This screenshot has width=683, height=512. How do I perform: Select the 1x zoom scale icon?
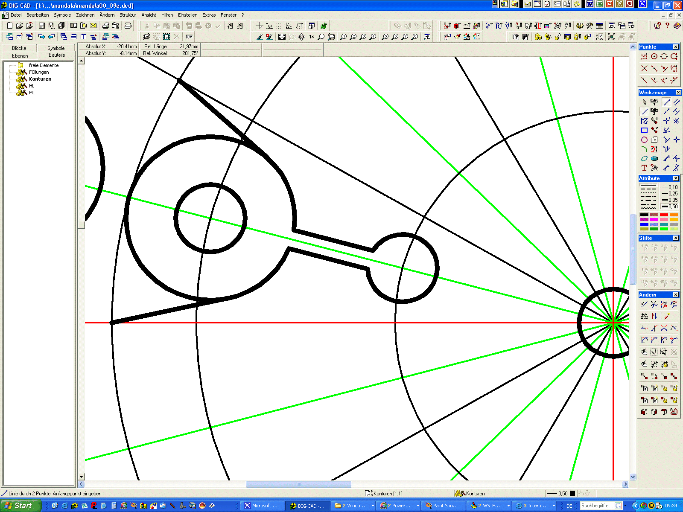coord(312,37)
